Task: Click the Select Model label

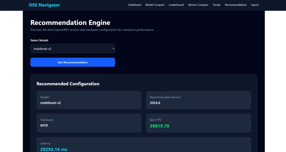Action: click(39, 40)
